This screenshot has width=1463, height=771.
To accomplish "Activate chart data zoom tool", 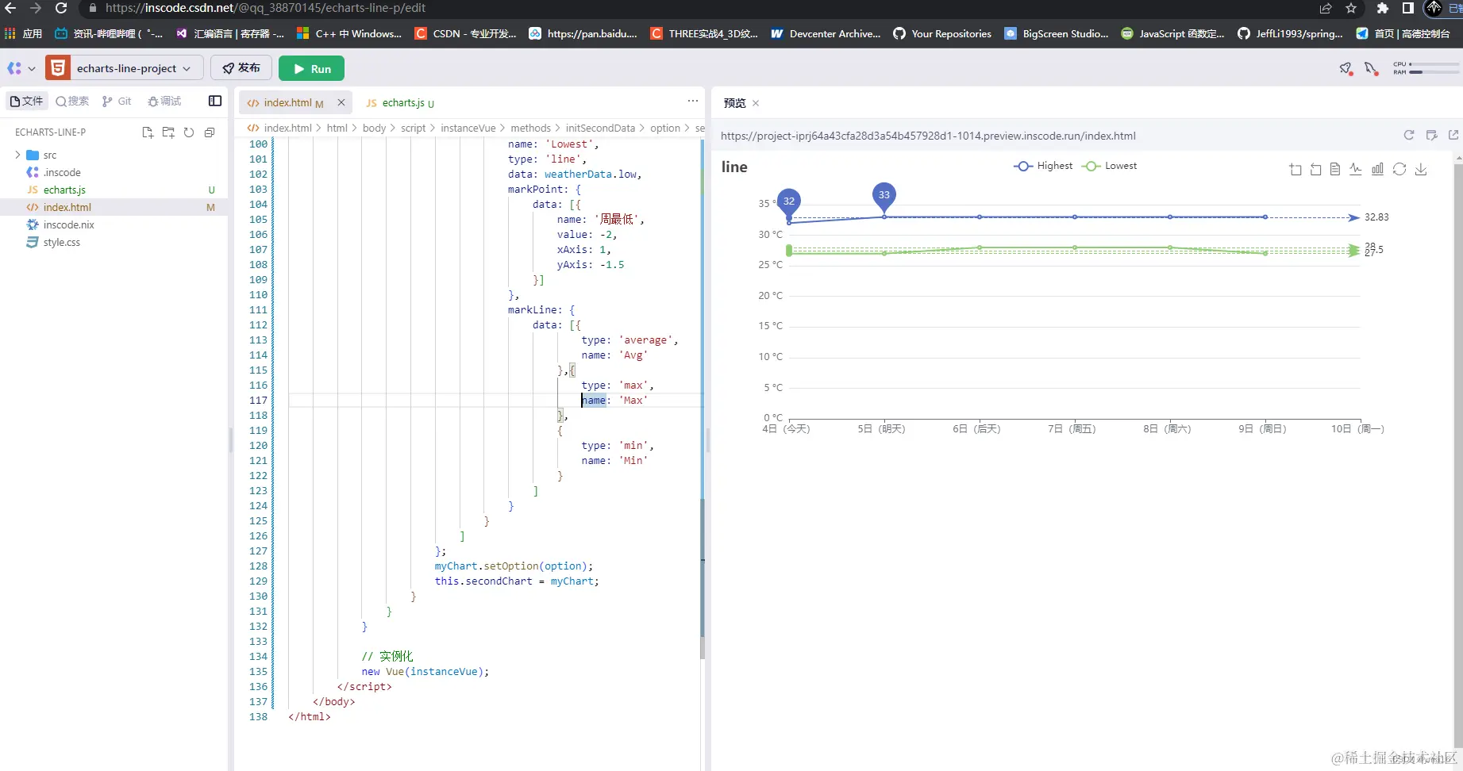I will (1296, 169).
